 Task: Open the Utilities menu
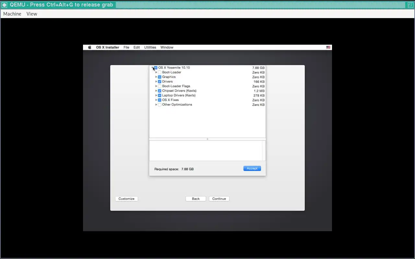click(x=150, y=47)
